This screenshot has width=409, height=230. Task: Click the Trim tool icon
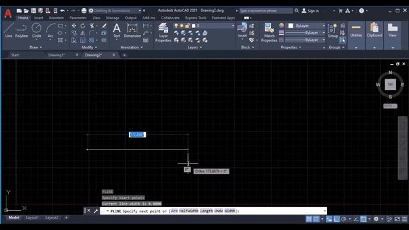pos(91,26)
